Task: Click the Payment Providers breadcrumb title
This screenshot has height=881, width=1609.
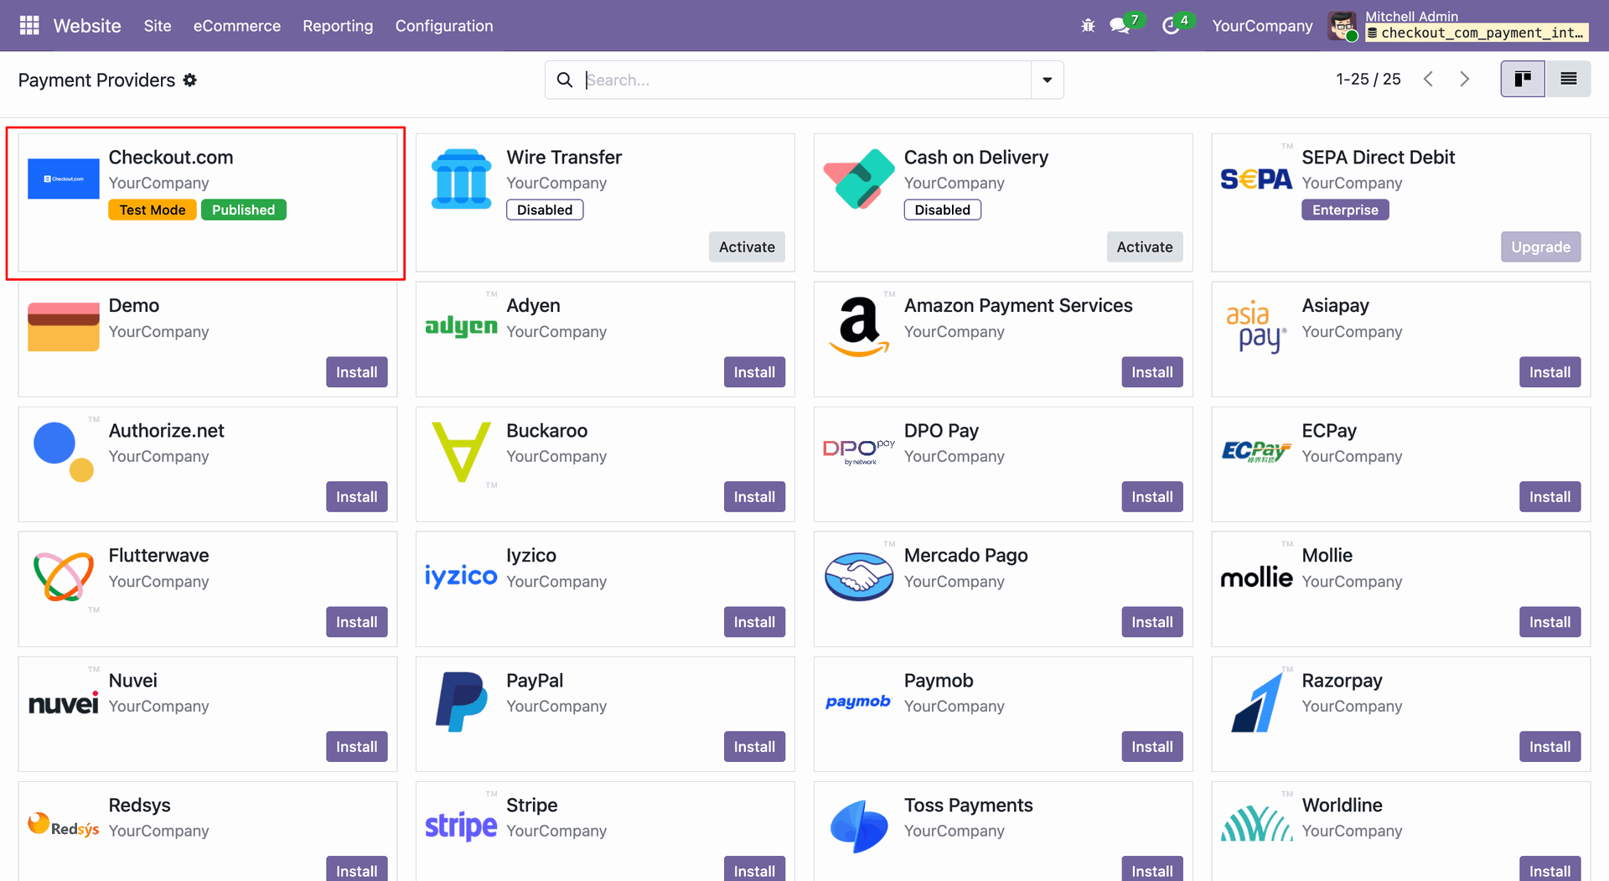Action: point(96,80)
